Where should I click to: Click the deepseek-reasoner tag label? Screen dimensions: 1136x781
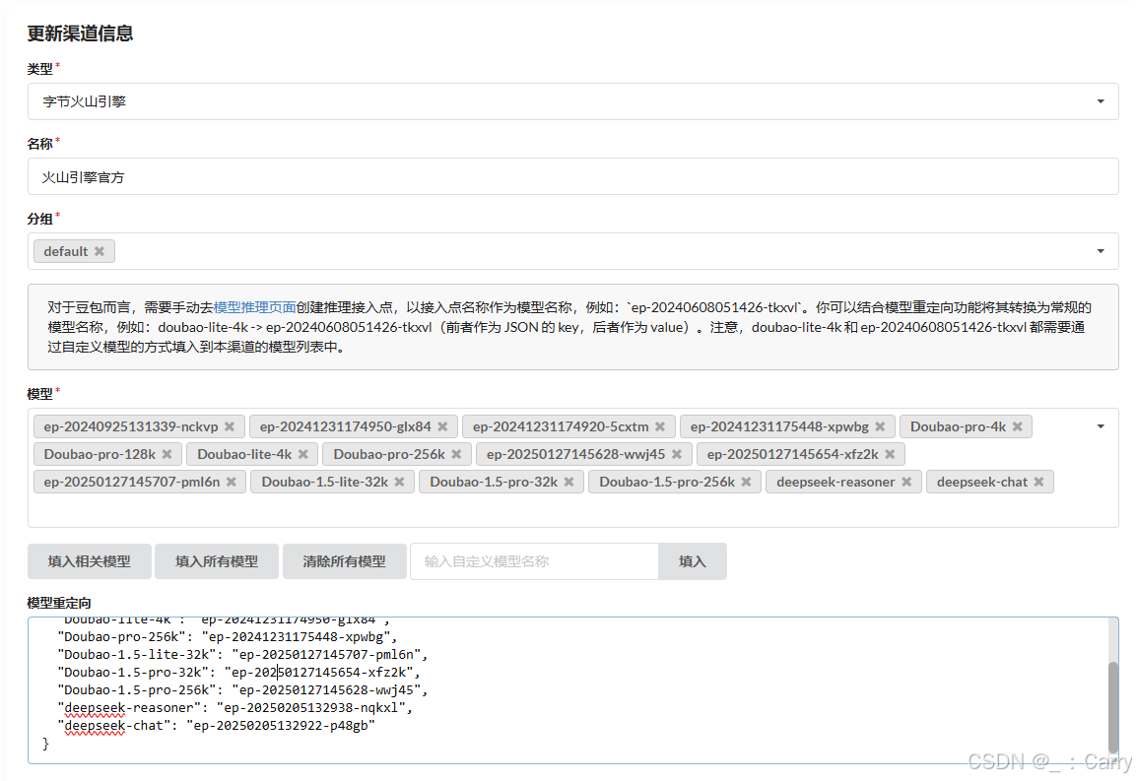pos(835,482)
